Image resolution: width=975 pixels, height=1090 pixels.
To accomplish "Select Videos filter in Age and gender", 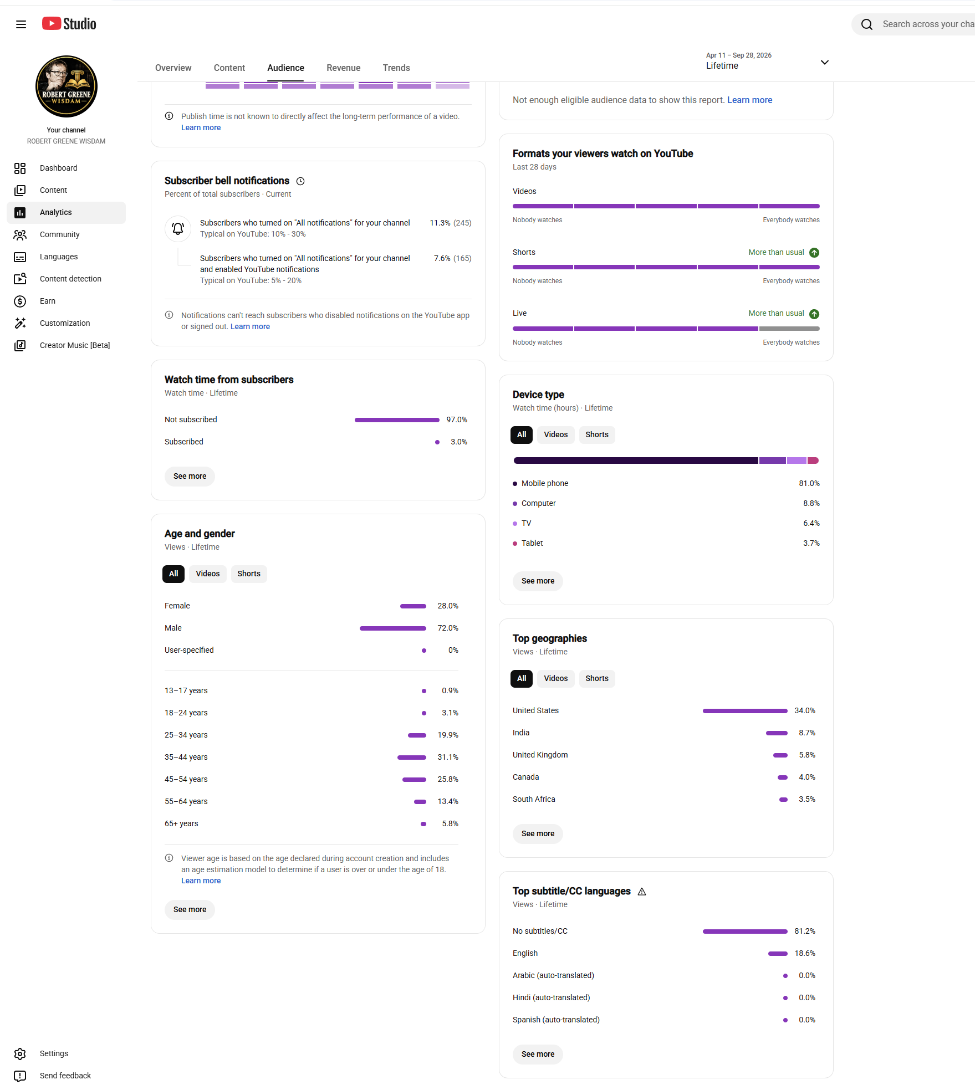I will click(208, 574).
